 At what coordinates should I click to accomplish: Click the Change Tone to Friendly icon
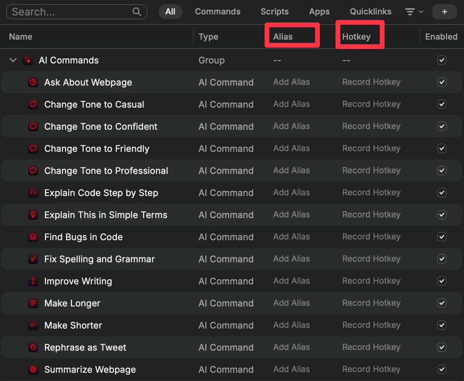point(34,148)
